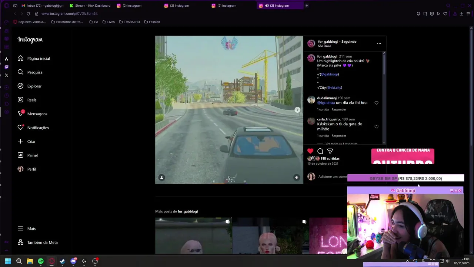Open a new browser tab
The width and height of the screenshot is (474, 267).
pyautogui.click(x=307, y=6)
